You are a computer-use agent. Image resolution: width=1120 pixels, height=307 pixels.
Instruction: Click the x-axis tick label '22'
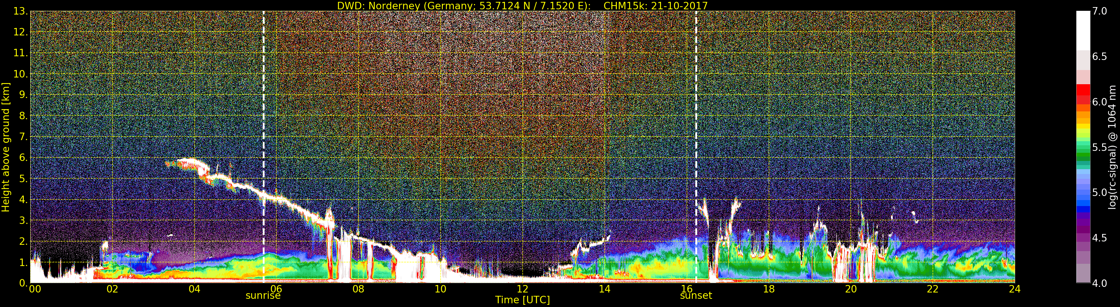(x=933, y=289)
